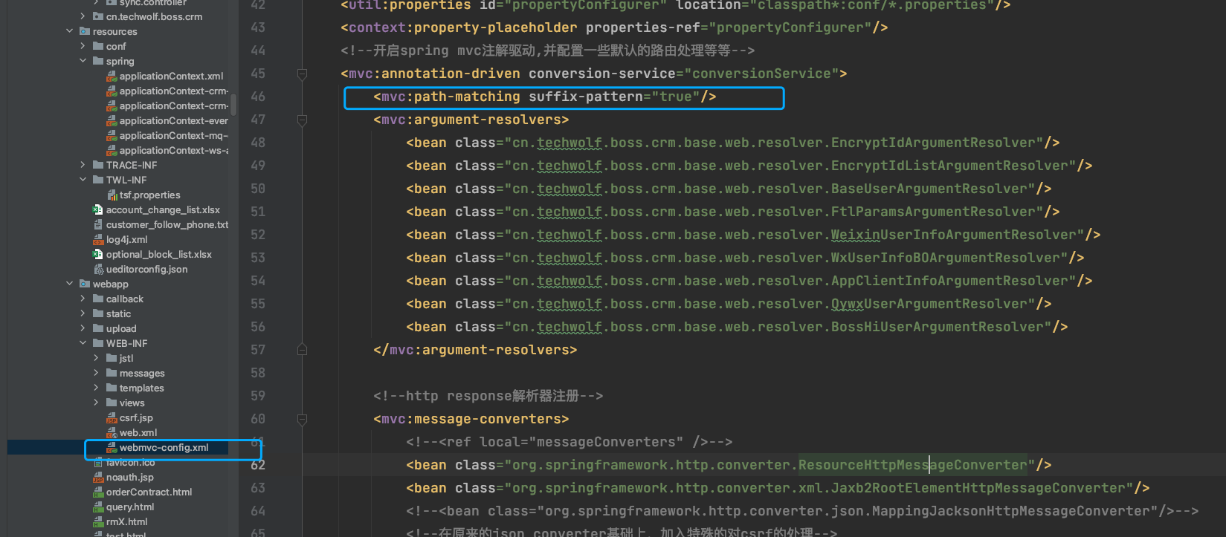Click EncryptIdArgumentResolver on line 48
Image resolution: width=1226 pixels, height=537 pixels.
point(933,143)
